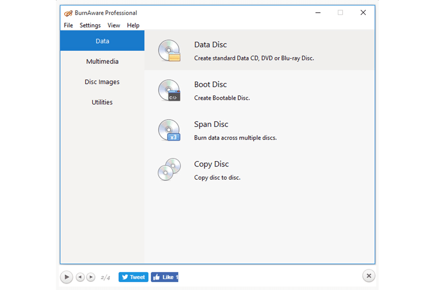435x290 pixels.
Task: Click 'Create Bootable Disc.' description
Action: [222, 98]
